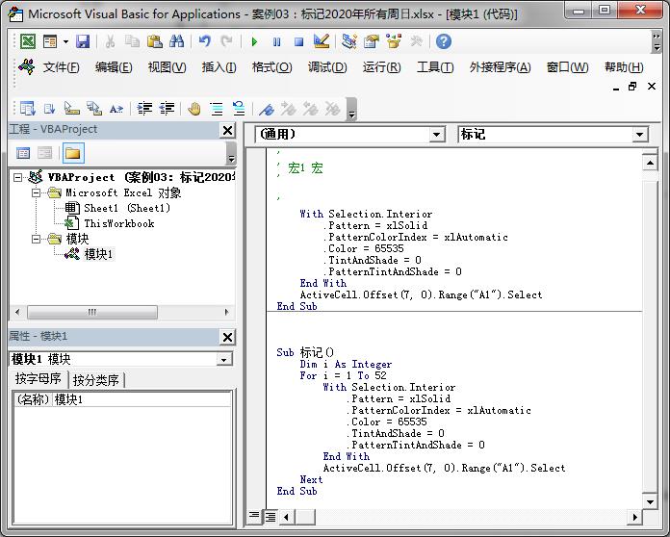Undo the last edit
Screen dimensions: 670x537
click(x=205, y=41)
